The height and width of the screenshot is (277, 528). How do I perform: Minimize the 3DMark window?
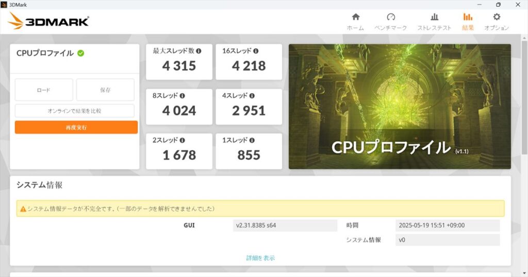[x=480, y=5]
